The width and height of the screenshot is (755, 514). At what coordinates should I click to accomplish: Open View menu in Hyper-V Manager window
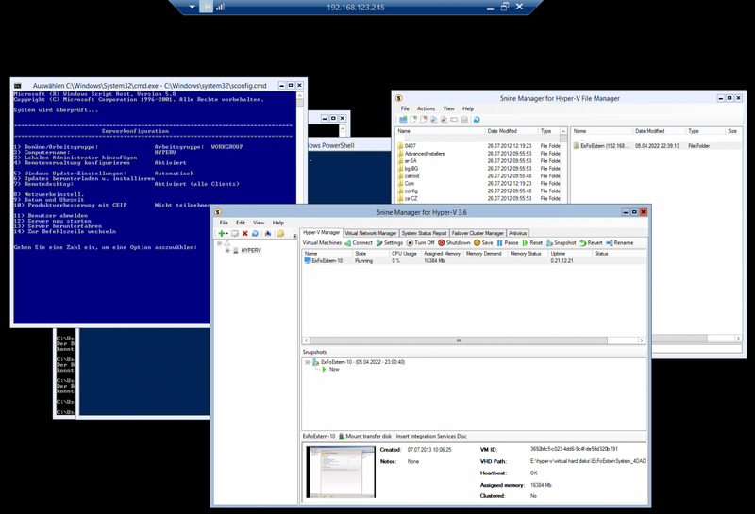[x=259, y=223]
